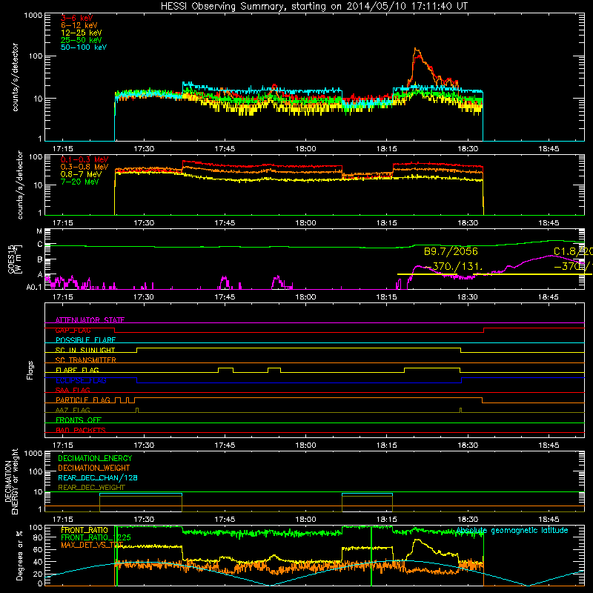
Task: Click the FLARE_FLAG label
Action: [77, 370]
